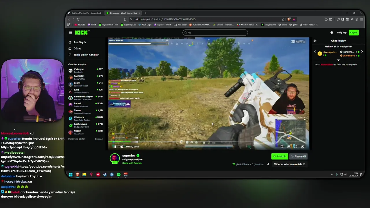Screen dimensions: 370x208
Task: Open Nesrin VALORANT channel
Action: [x=85, y=132]
